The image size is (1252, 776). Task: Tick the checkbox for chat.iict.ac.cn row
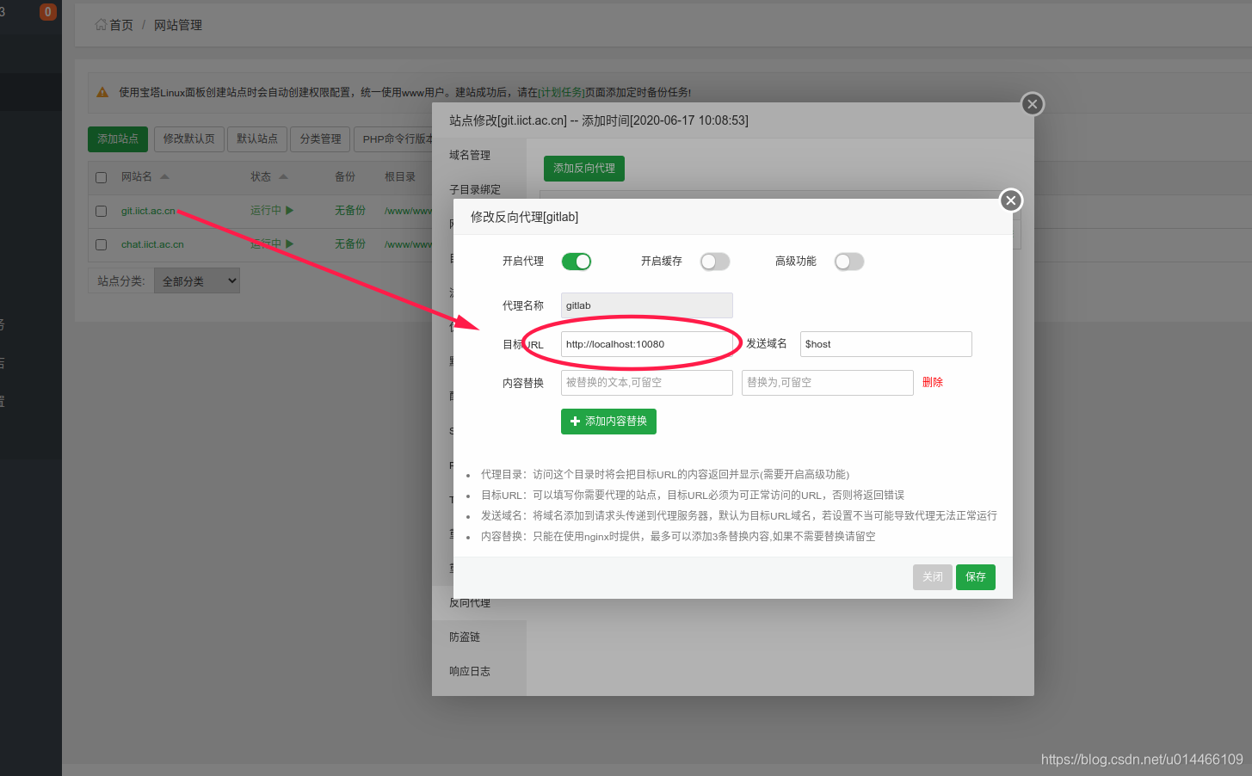point(102,244)
